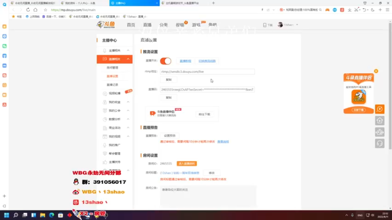Viewport: 392px width, 220px height.
Task: Open the 直播教程 tutorial link
Action: 185,61
